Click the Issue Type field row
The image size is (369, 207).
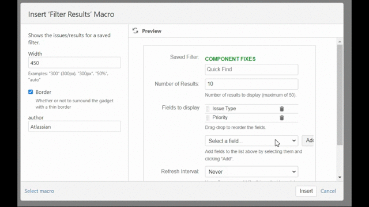tap(251, 109)
